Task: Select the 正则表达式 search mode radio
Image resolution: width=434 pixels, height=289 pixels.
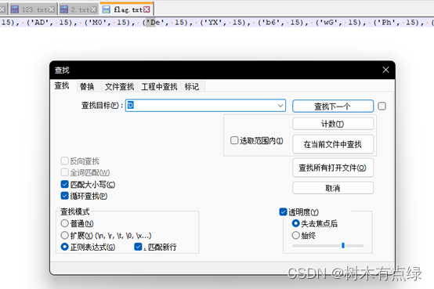Action: click(64, 247)
